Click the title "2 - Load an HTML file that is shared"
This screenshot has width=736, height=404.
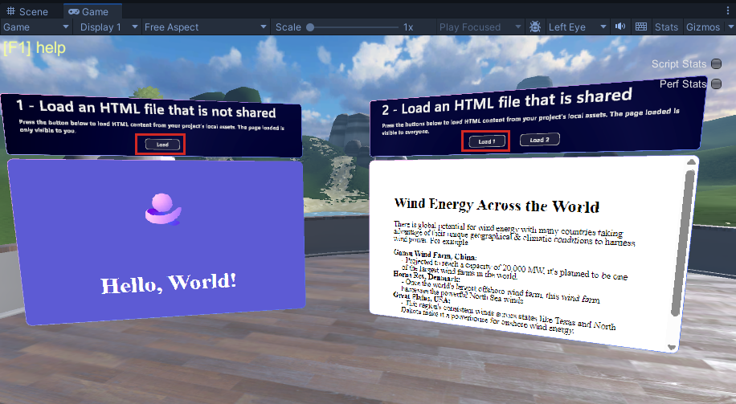coord(507,102)
